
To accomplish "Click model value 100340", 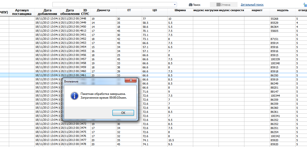I will [x=275, y=63].
